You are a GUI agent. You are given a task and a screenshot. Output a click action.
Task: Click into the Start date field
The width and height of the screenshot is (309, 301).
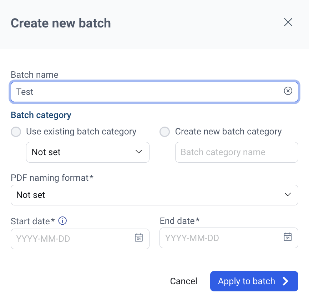click(71, 239)
